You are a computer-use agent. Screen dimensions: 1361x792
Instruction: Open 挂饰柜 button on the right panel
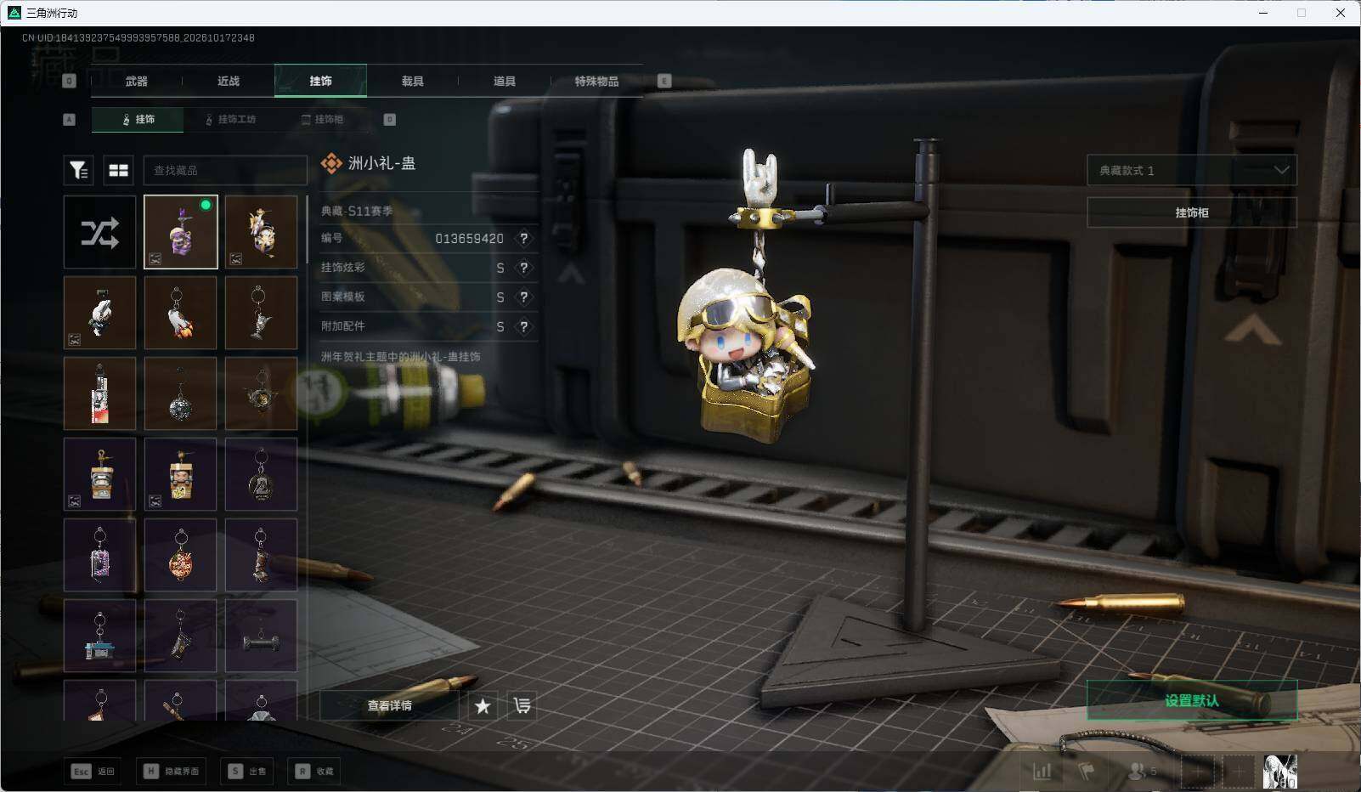click(1192, 212)
